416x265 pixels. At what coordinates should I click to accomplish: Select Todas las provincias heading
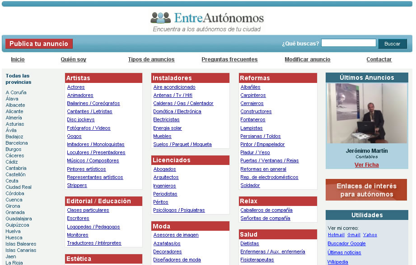[19, 79]
